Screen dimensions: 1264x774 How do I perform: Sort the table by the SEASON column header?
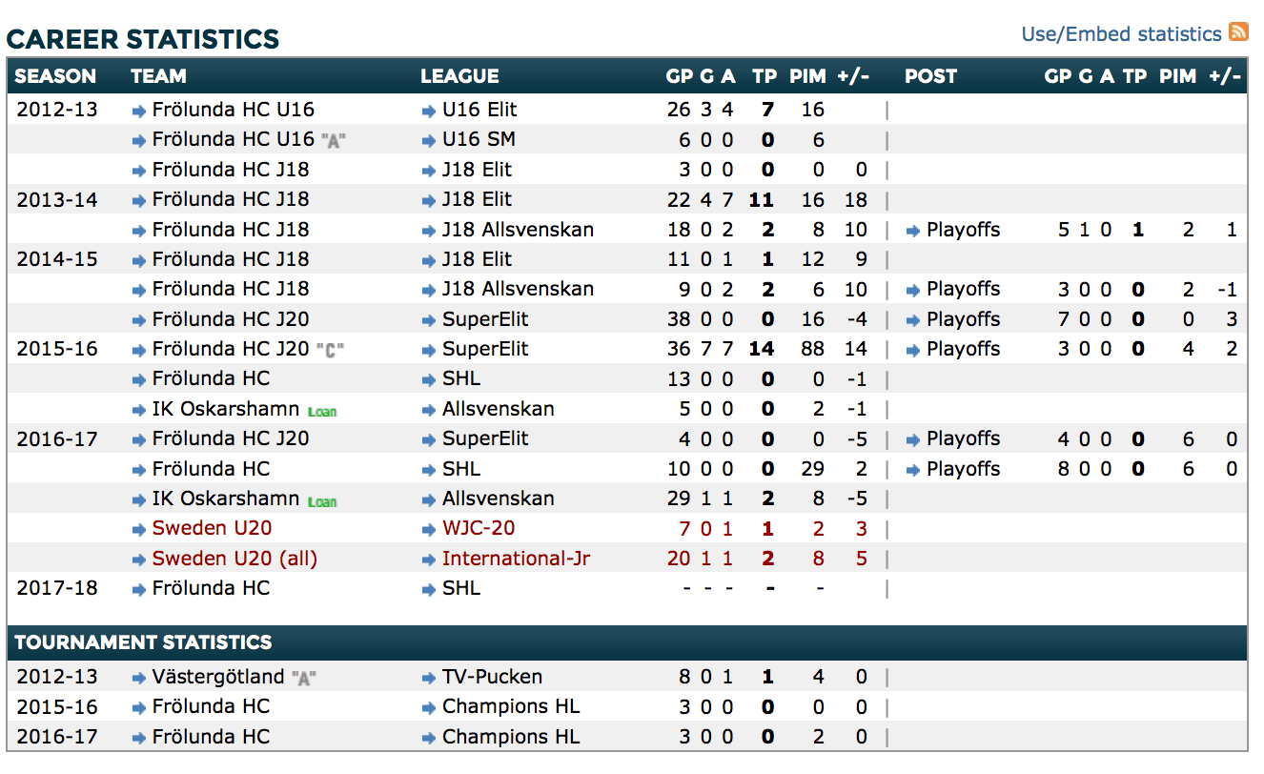(x=55, y=76)
